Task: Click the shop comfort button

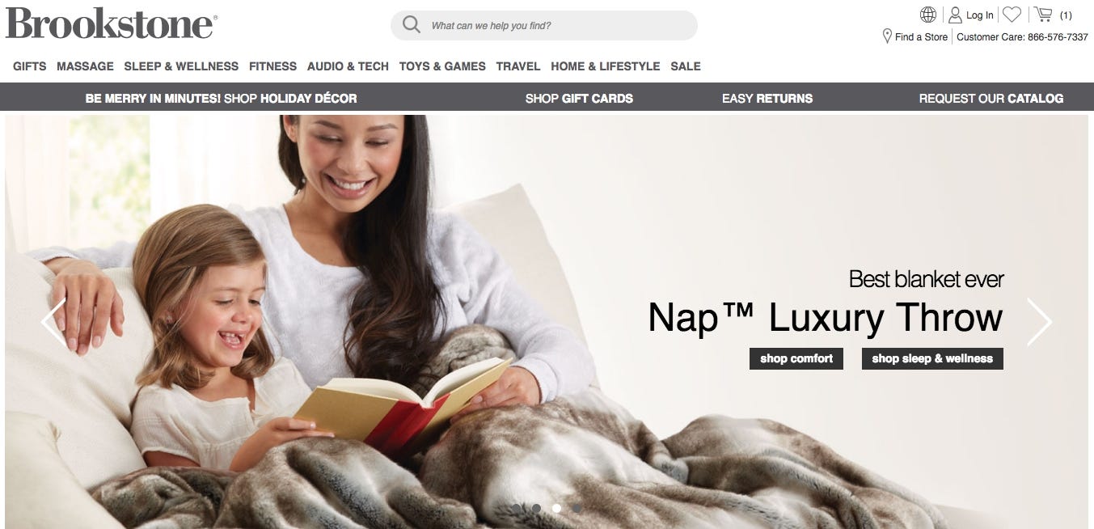Action: tap(796, 358)
